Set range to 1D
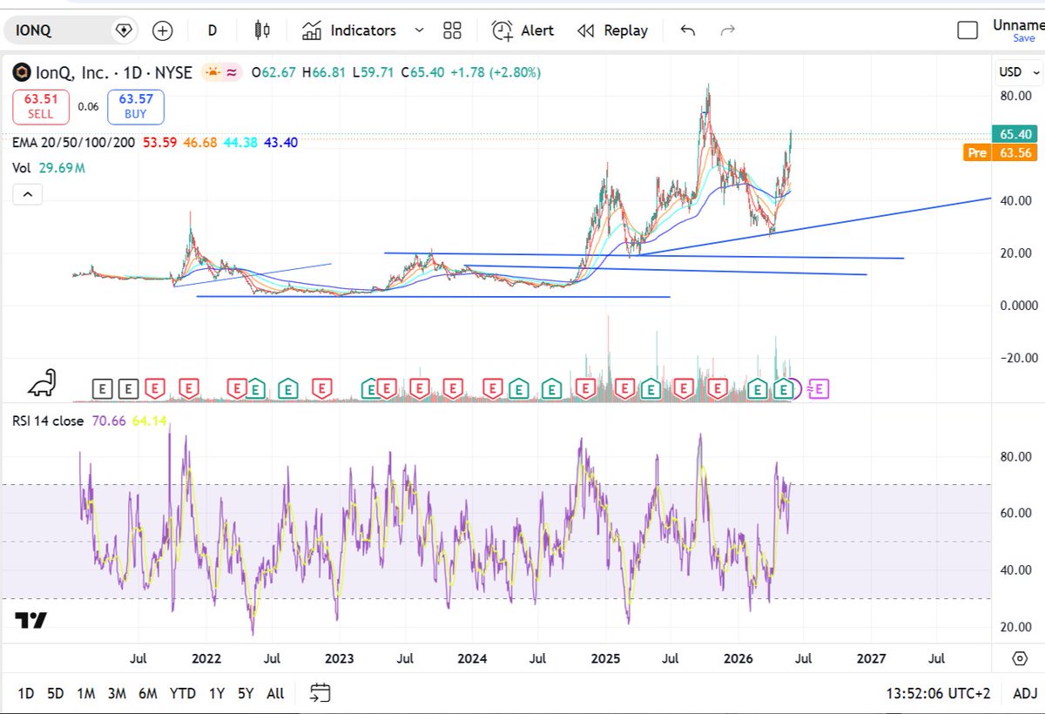The width and height of the screenshot is (1045, 714). pyautogui.click(x=27, y=694)
